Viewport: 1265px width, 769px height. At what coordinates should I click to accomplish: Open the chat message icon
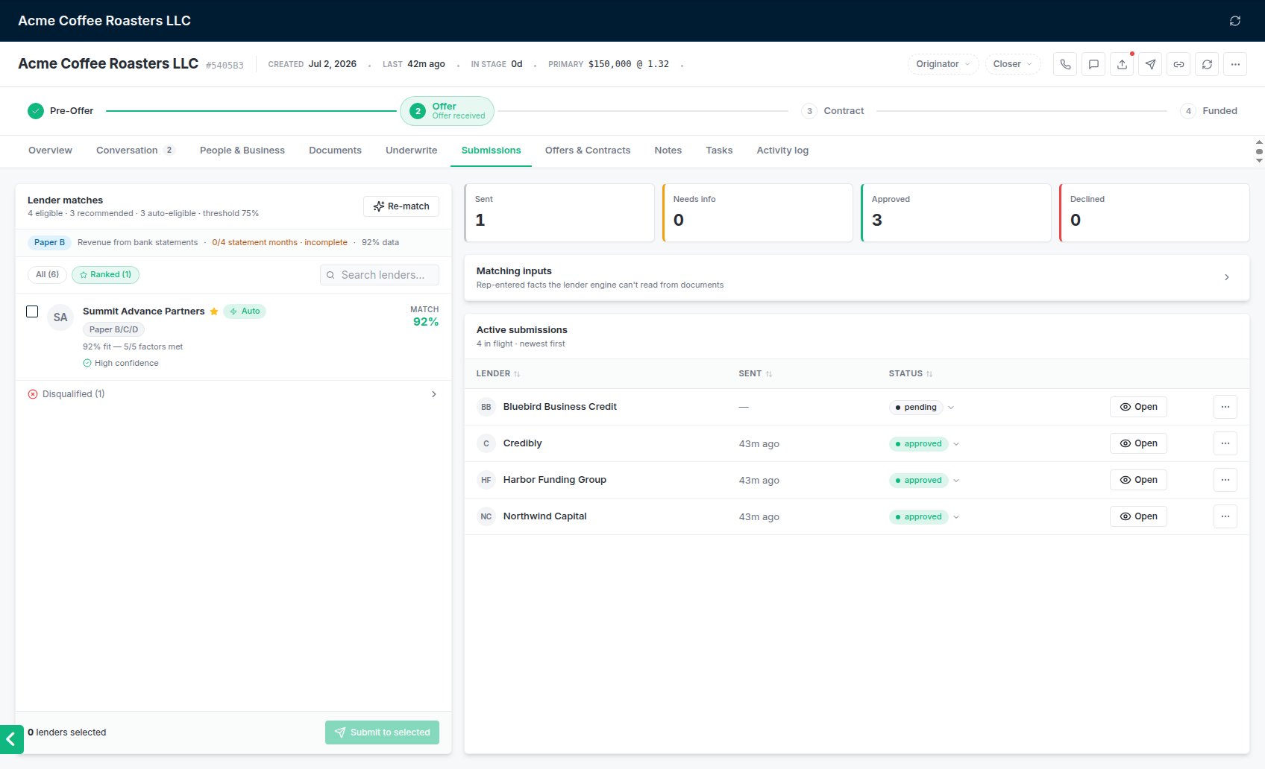coord(1093,64)
